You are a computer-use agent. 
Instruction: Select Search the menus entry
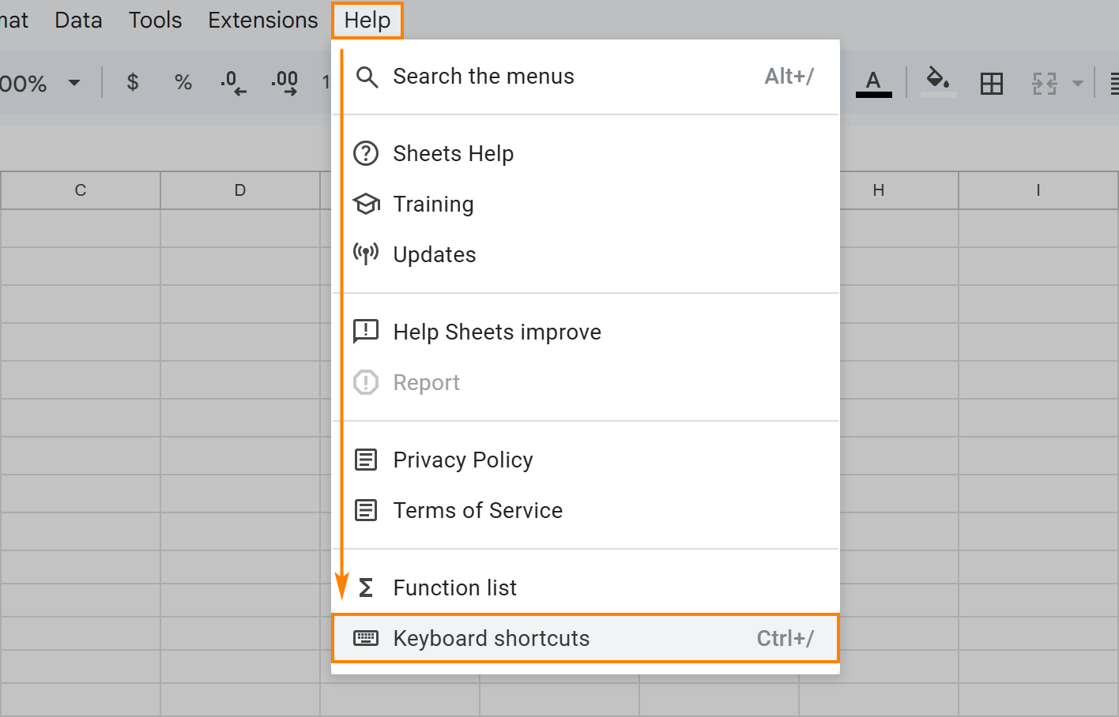click(x=586, y=77)
